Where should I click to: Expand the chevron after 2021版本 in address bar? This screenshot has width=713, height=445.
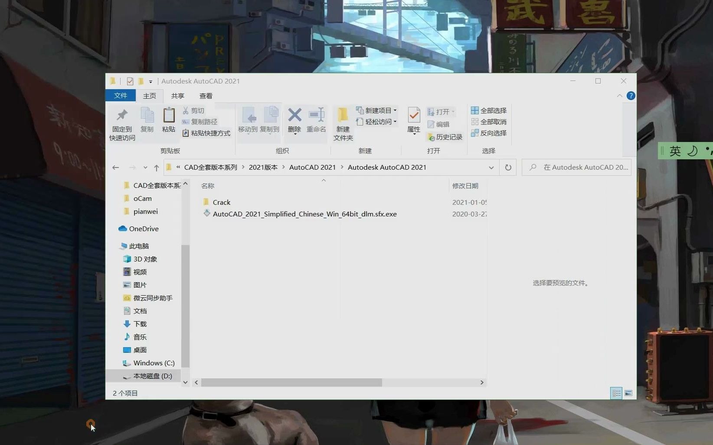[x=283, y=167]
